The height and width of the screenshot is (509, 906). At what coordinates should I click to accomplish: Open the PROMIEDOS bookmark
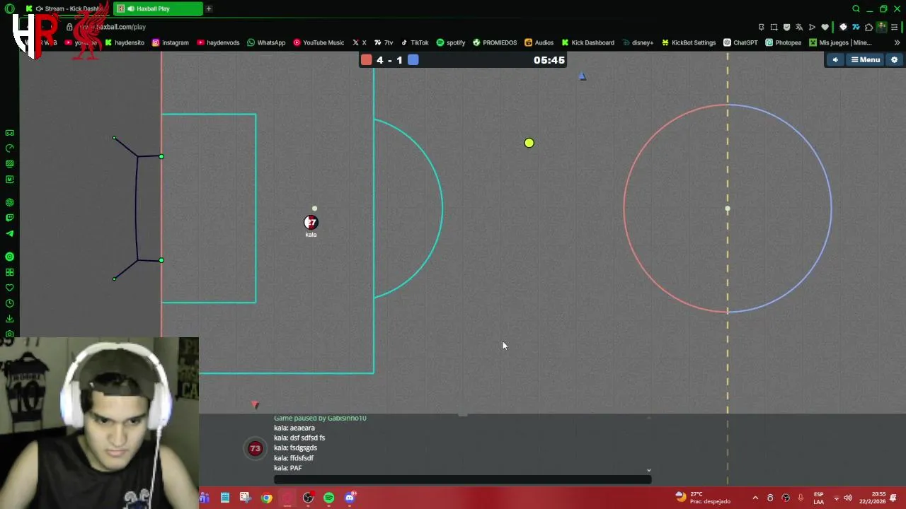(495, 42)
